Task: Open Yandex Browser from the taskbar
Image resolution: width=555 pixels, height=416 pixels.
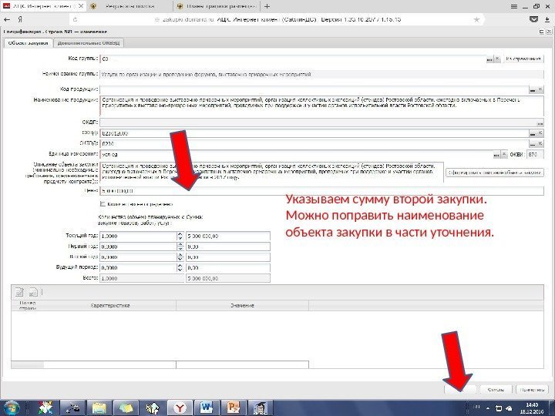Action: click(x=180, y=408)
